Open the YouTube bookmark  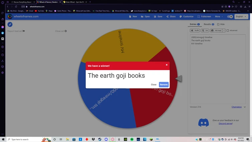[39, 11]
